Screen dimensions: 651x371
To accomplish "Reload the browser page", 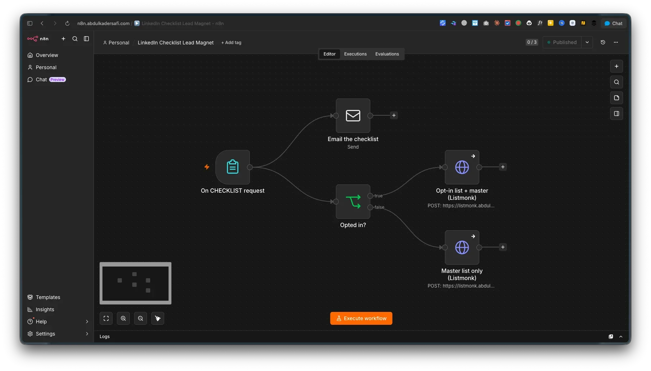I will pyautogui.click(x=67, y=23).
